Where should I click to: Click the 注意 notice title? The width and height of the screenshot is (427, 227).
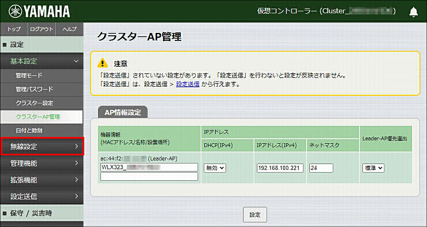[x=121, y=64]
